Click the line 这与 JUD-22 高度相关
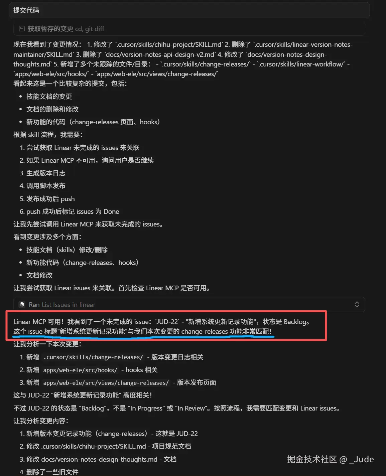This screenshot has height=476, width=386. click(83, 395)
